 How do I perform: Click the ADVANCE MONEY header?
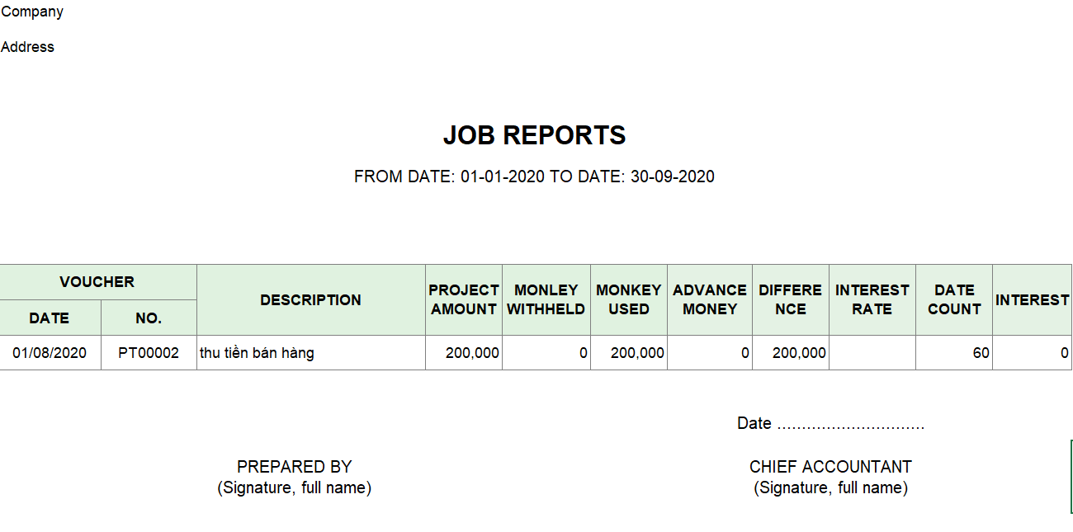(x=710, y=300)
